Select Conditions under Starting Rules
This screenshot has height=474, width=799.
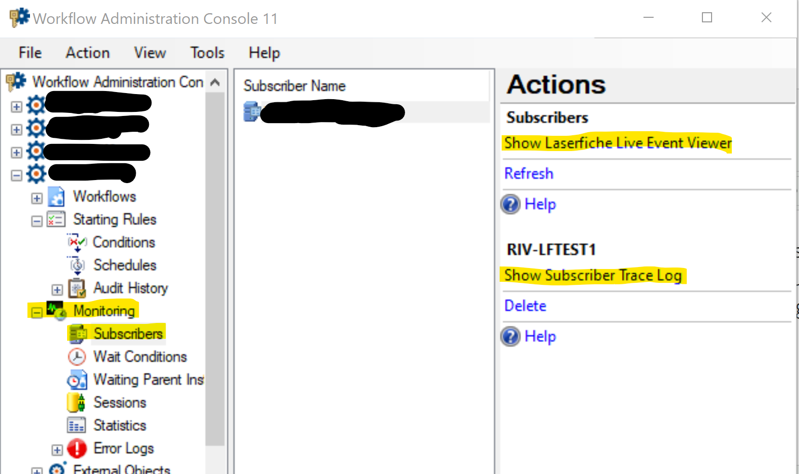click(124, 242)
